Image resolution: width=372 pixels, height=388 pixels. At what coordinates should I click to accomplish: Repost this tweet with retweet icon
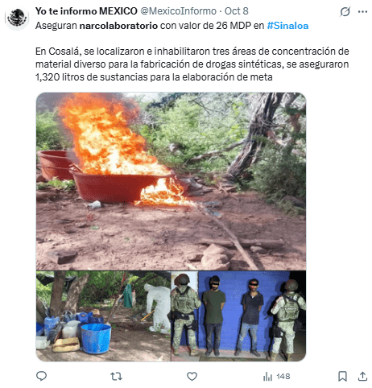coord(116,376)
